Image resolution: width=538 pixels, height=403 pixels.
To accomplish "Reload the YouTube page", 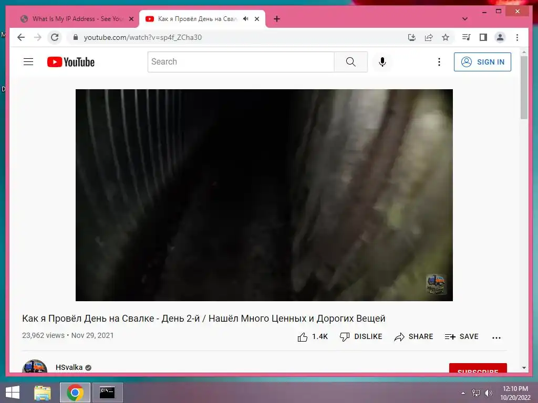I will (x=55, y=37).
